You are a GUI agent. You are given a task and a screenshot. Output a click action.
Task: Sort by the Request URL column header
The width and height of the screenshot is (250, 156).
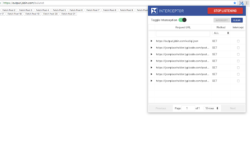(183, 27)
